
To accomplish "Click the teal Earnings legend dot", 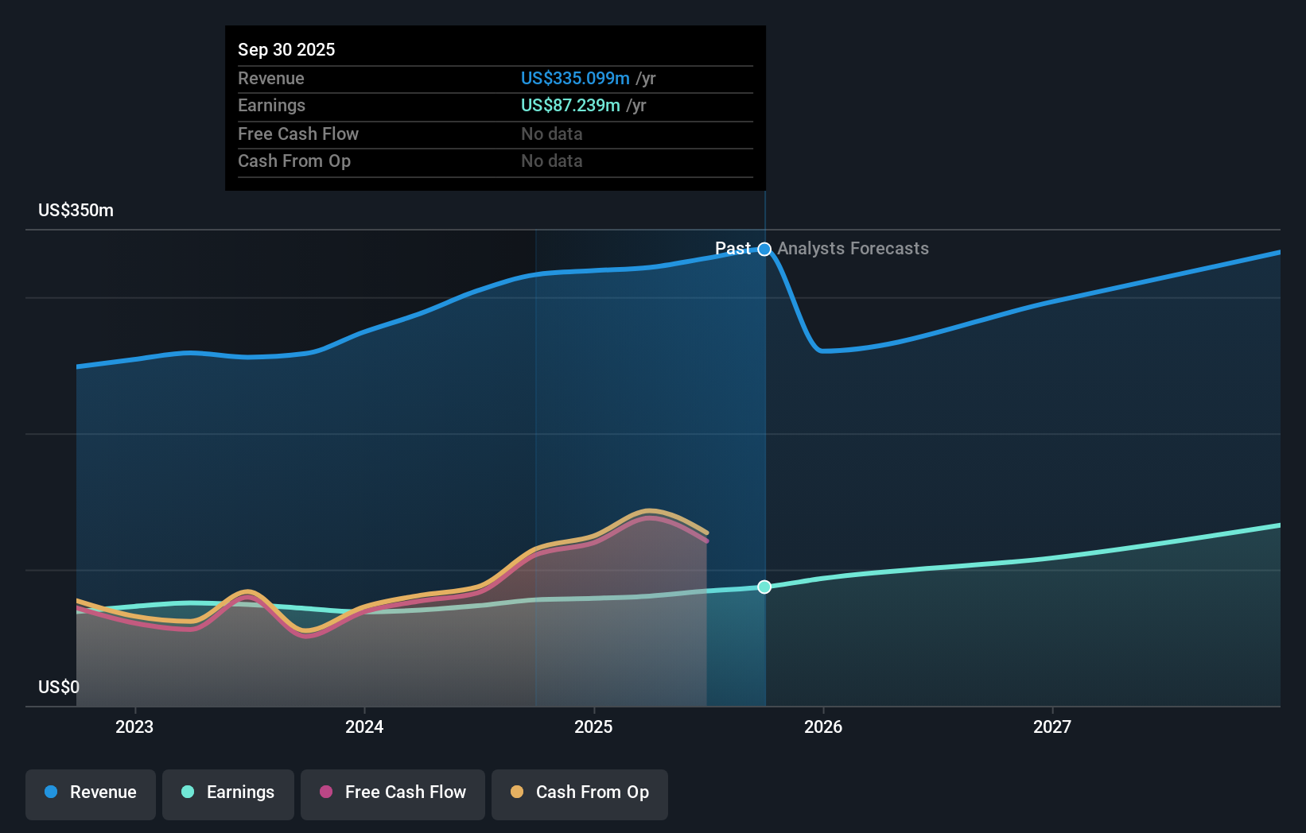I will (188, 792).
